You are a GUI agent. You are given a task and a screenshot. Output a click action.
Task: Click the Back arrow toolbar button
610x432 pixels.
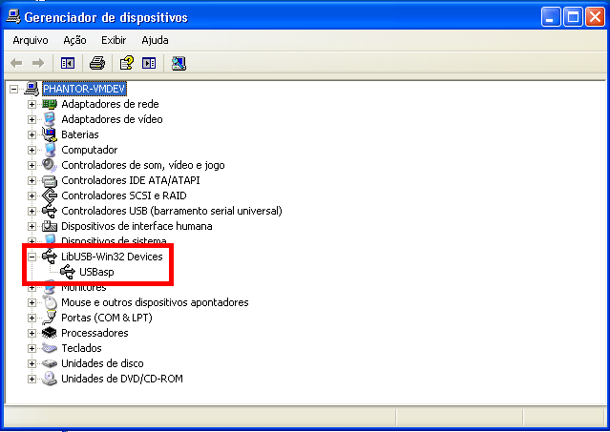pyautogui.click(x=16, y=63)
